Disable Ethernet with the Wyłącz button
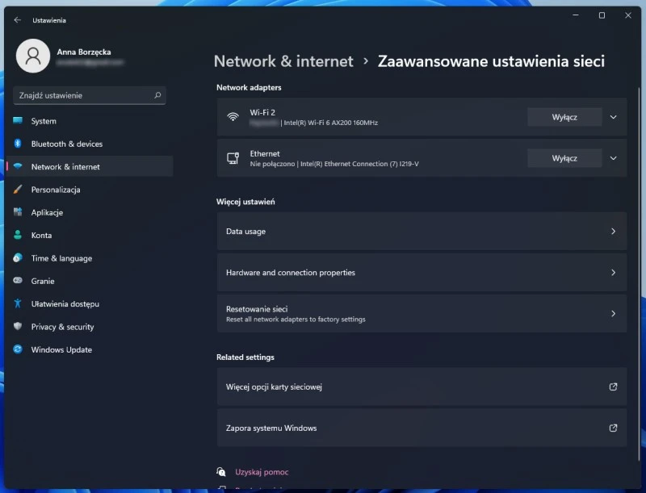This screenshot has width=646, height=493. (x=564, y=158)
